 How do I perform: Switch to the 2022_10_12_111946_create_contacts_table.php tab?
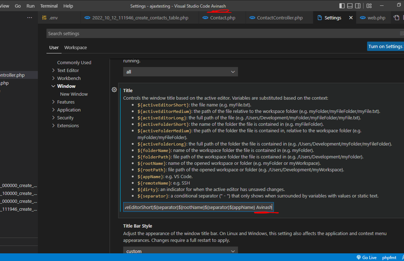pos(140,18)
